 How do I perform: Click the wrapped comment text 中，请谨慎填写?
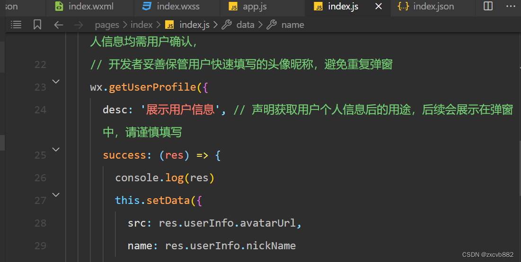click(x=142, y=133)
